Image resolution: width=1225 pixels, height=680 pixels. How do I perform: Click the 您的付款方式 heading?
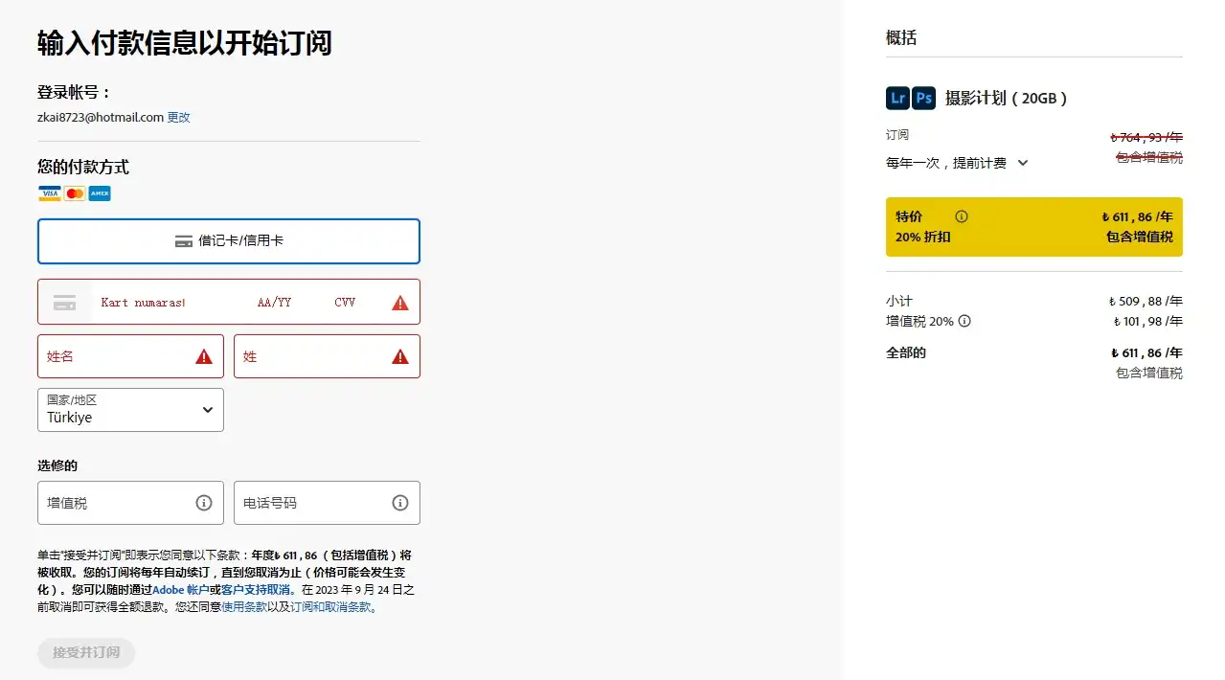pyautogui.click(x=83, y=167)
